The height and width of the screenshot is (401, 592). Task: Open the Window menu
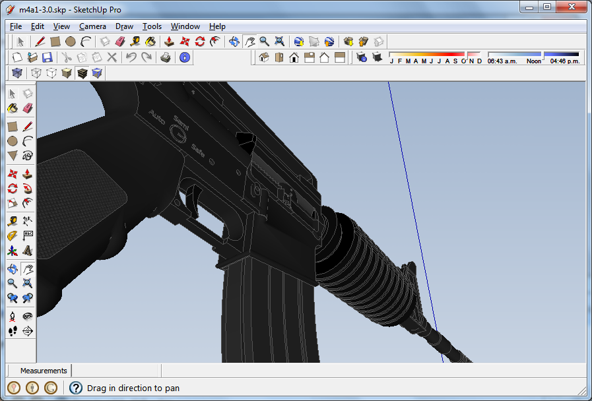pos(185,26)
